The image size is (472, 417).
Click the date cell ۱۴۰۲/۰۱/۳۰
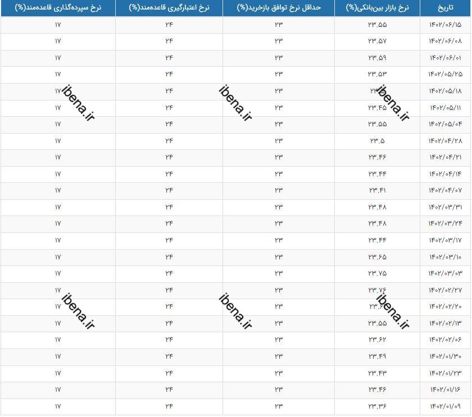pyautogui.click(x=446, y=356)
